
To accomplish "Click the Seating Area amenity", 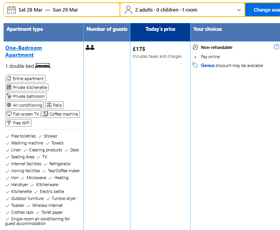I will coord(22,157).
